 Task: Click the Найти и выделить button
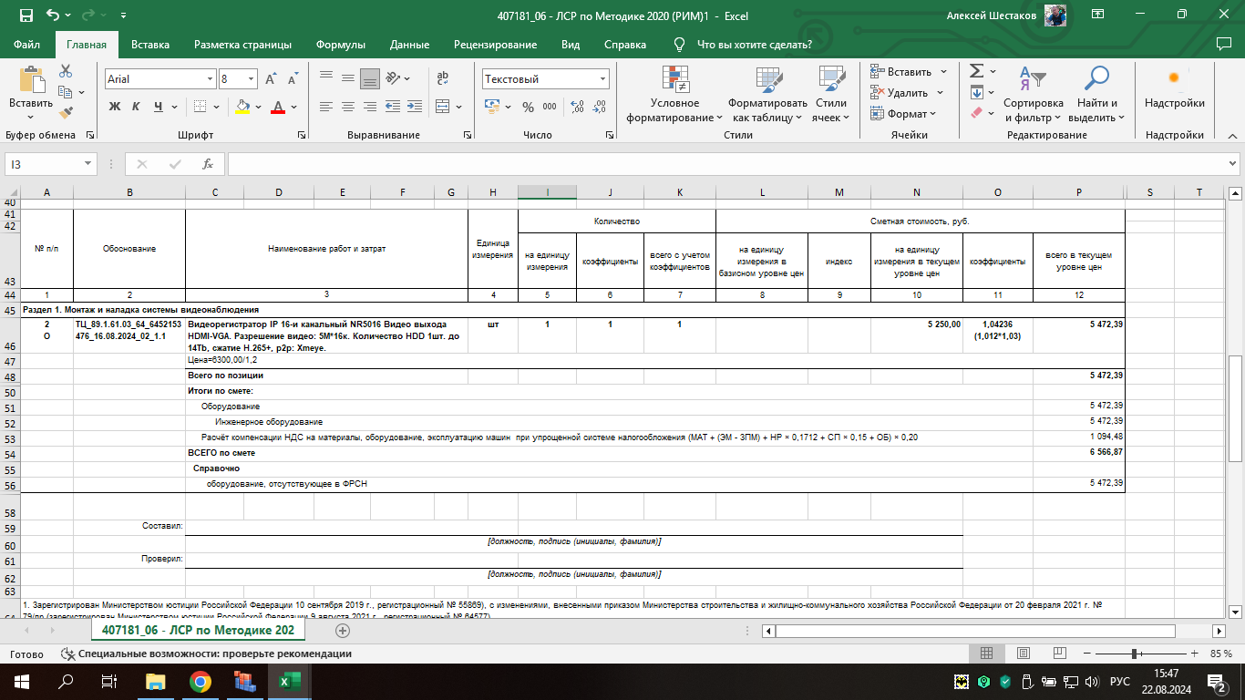point(1096,96)
